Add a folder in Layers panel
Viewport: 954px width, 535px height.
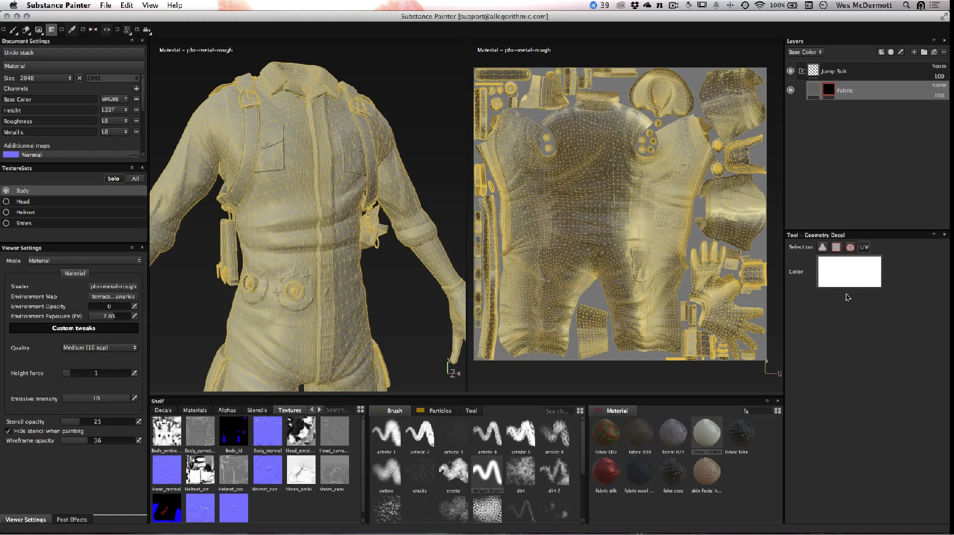click(924, 52)
